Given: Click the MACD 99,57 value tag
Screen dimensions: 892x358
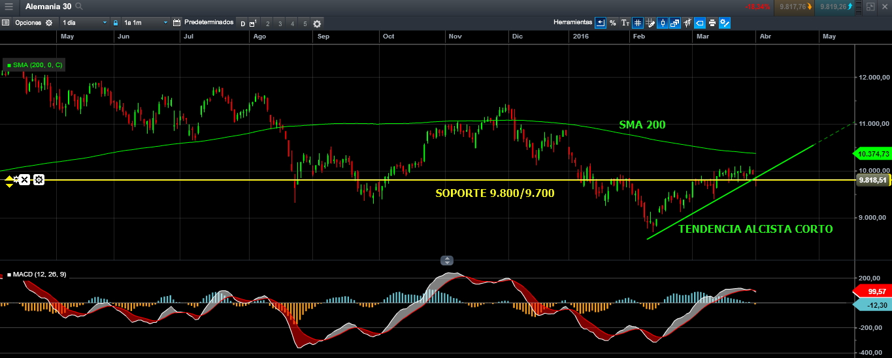Looking at the screenshot, I should (872, 291).
